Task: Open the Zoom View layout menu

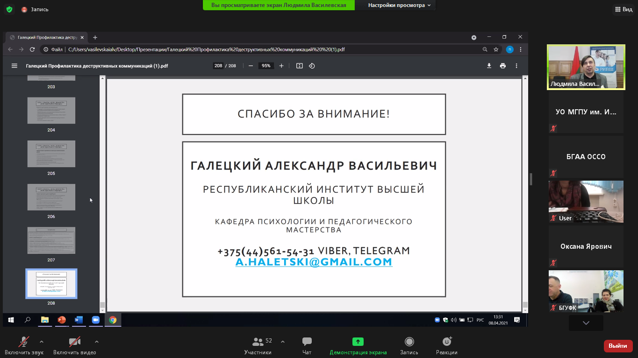Action: pyautogui.click(x=624, y=9)
